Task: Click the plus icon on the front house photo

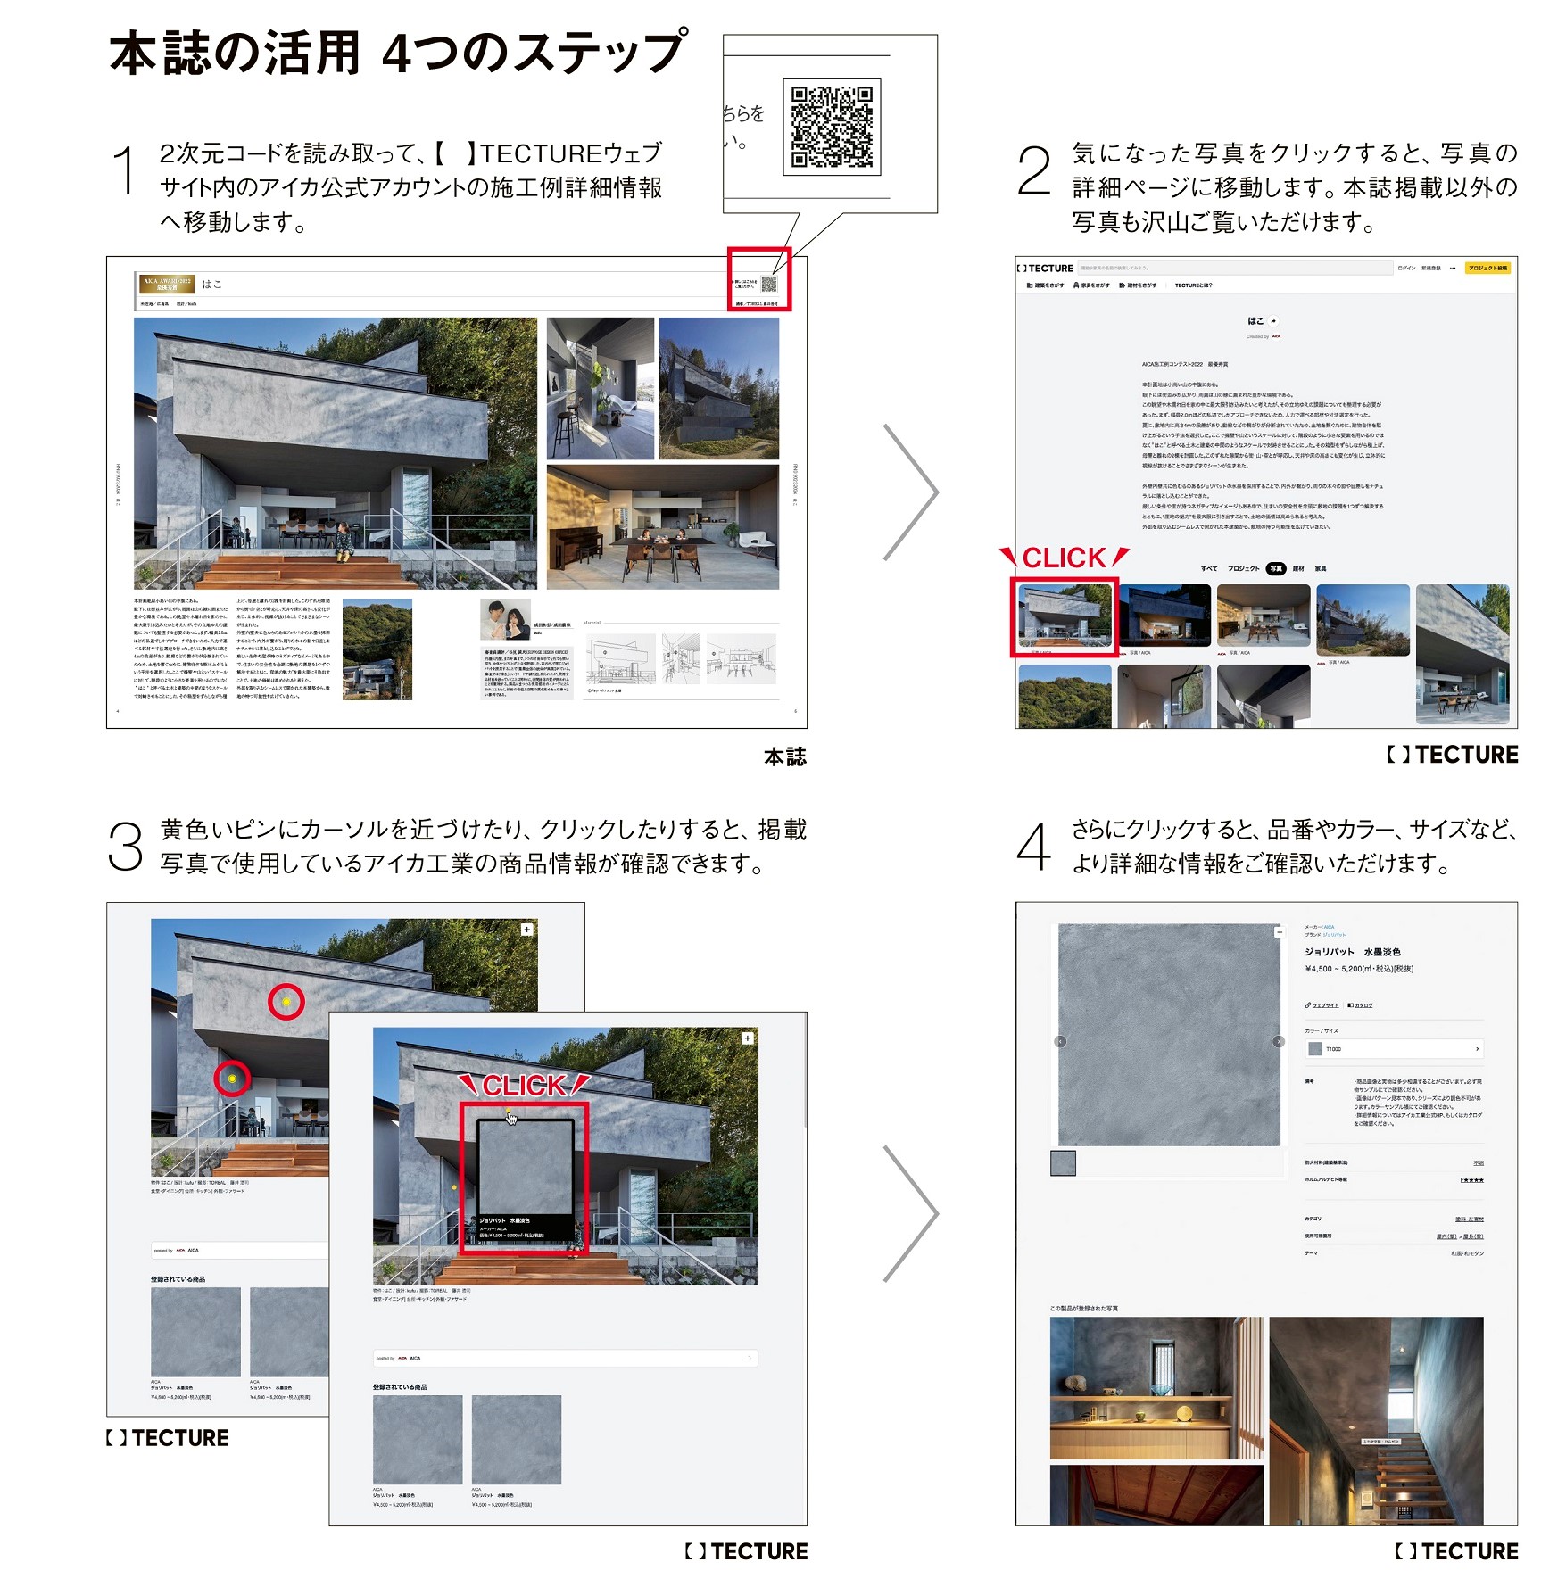Action: 747,1038
